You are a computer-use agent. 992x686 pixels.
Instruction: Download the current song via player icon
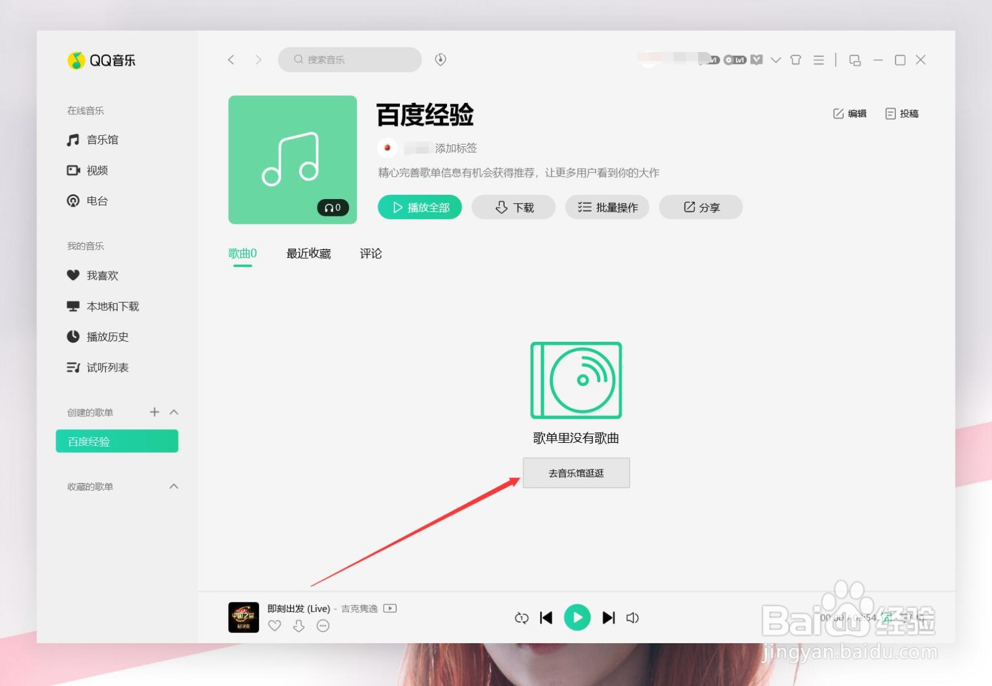(299, 626)
